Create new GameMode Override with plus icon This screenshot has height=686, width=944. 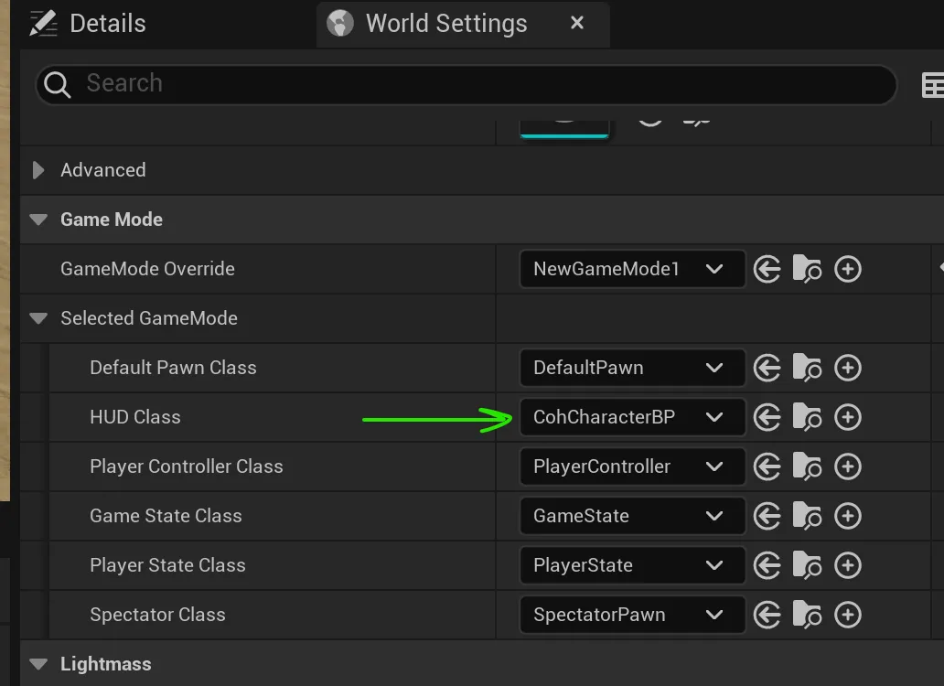848,269
